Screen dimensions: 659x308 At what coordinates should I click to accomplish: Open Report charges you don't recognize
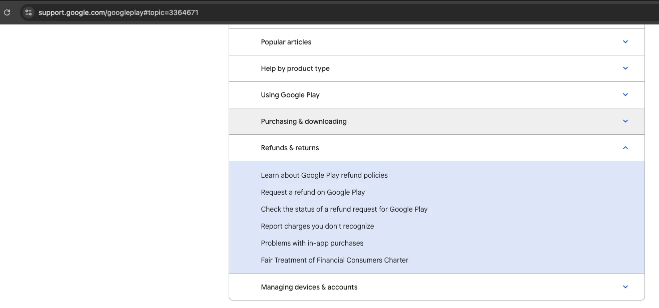(317, 227)
